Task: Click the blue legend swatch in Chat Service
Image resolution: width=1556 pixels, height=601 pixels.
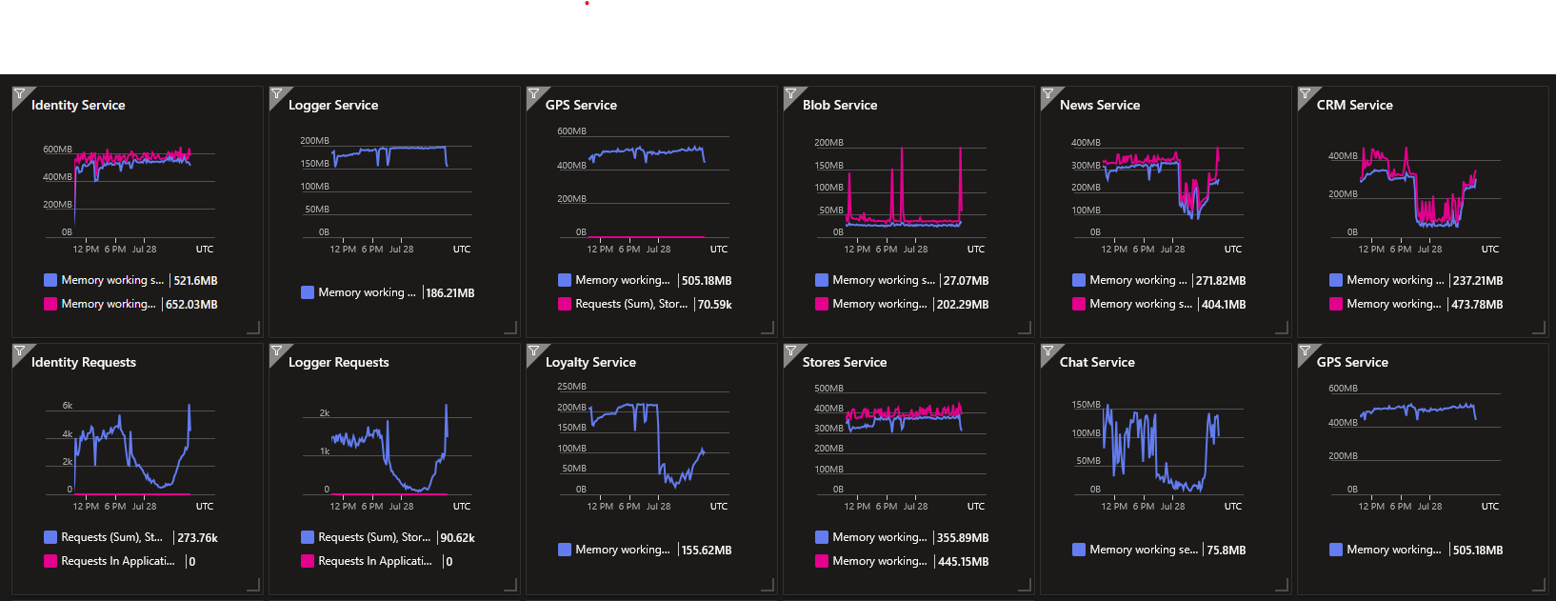Action: (x=1079, y=550)
